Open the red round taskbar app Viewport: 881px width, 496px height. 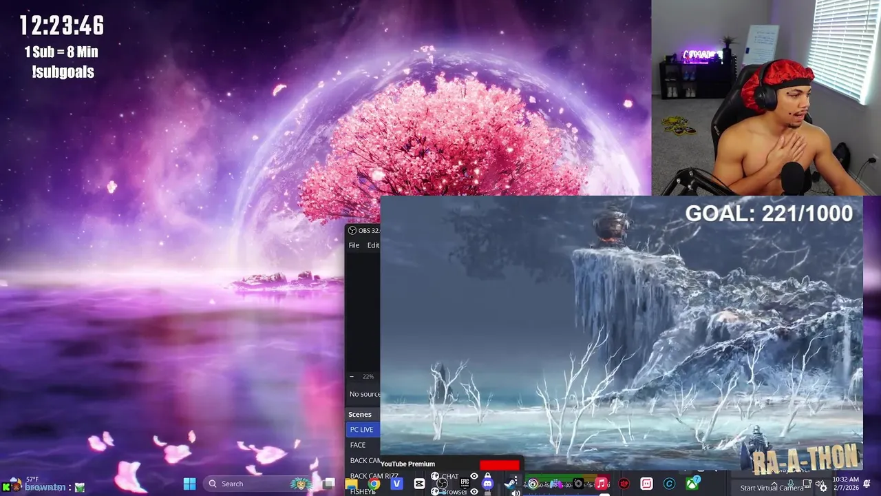click(x=624, y=484)
